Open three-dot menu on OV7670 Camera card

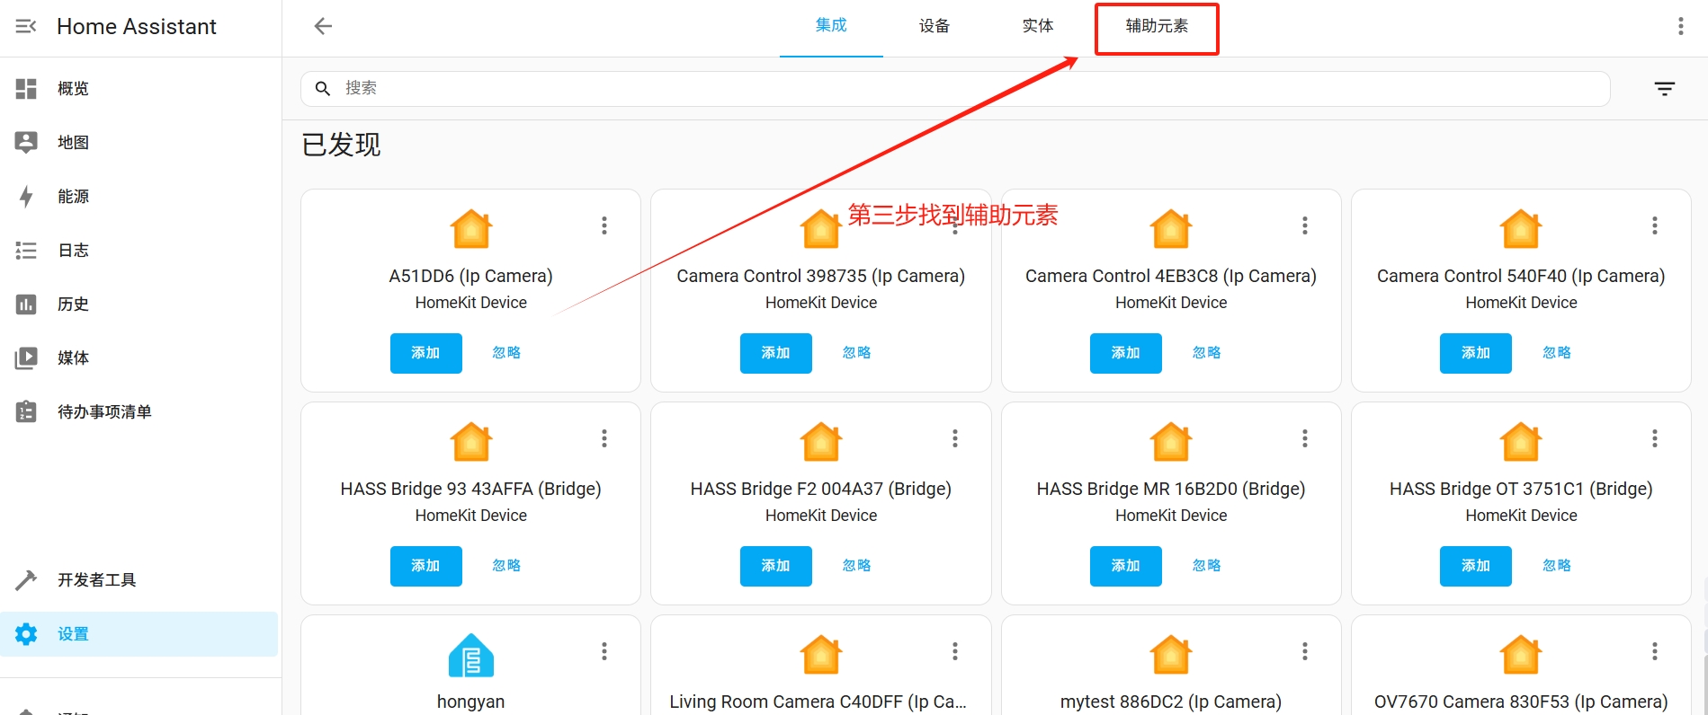coord(1654,651)
